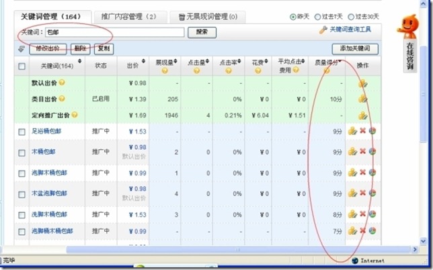The image size is (433, 270).
Task: Check the select-all checkbox in table header
Action: coord(22,66)
